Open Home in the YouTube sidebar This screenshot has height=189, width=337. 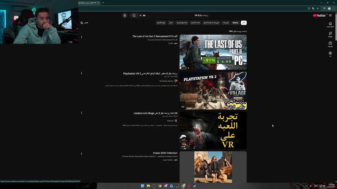click(x=330, y=25)
